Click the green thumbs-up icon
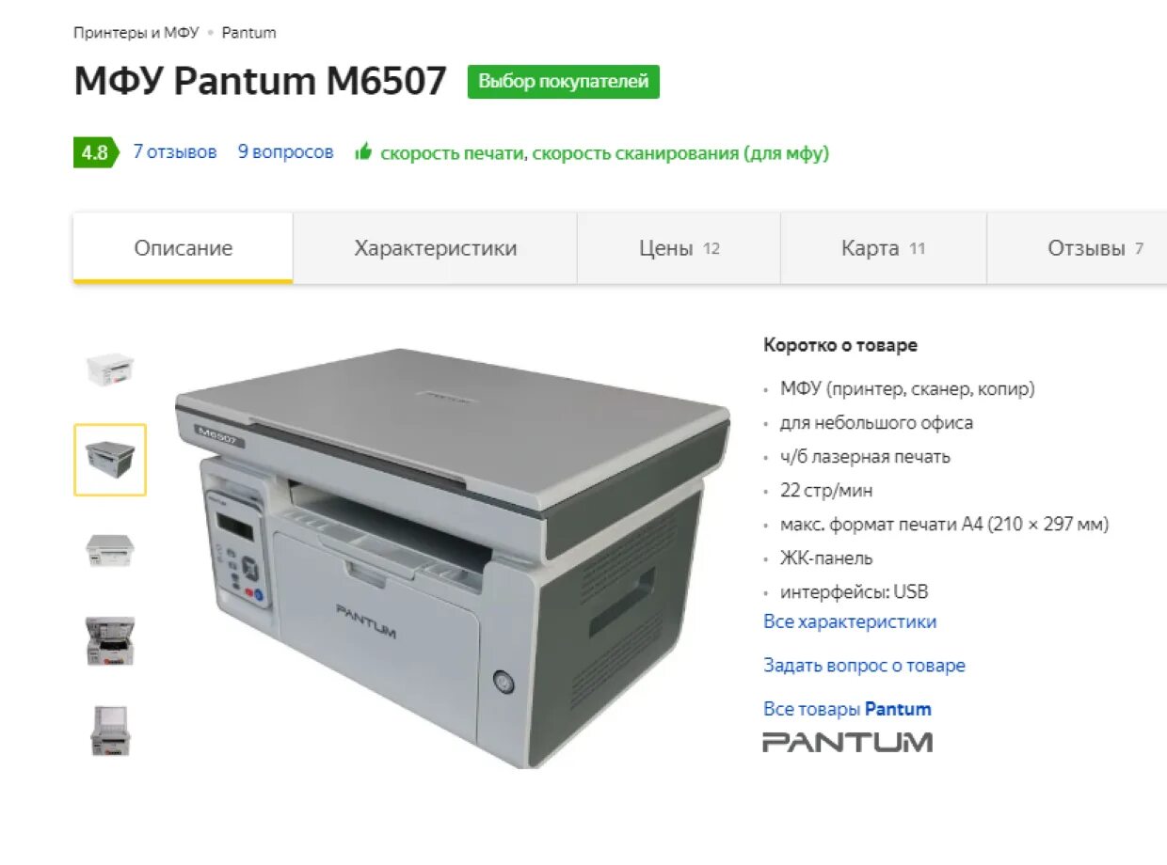 tap(363, 152)
